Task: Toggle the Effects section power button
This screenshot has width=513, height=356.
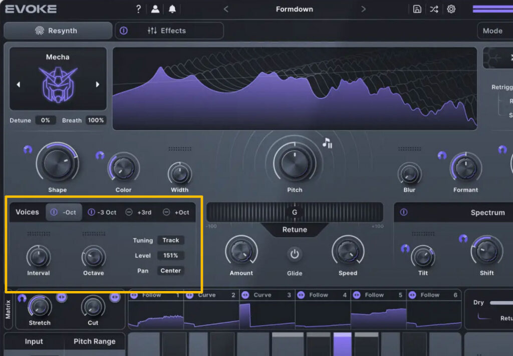Action: click(x=124, y=30)
